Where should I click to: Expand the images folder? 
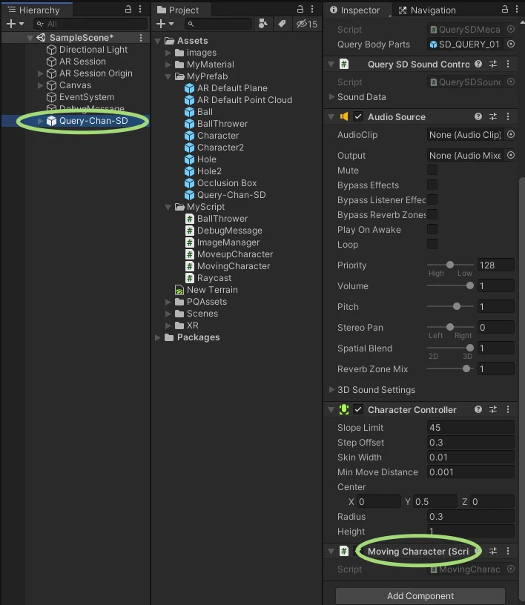168,53
